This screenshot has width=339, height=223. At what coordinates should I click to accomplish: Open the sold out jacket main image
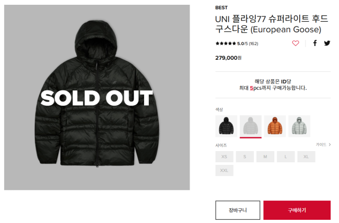tap(97, 97)
